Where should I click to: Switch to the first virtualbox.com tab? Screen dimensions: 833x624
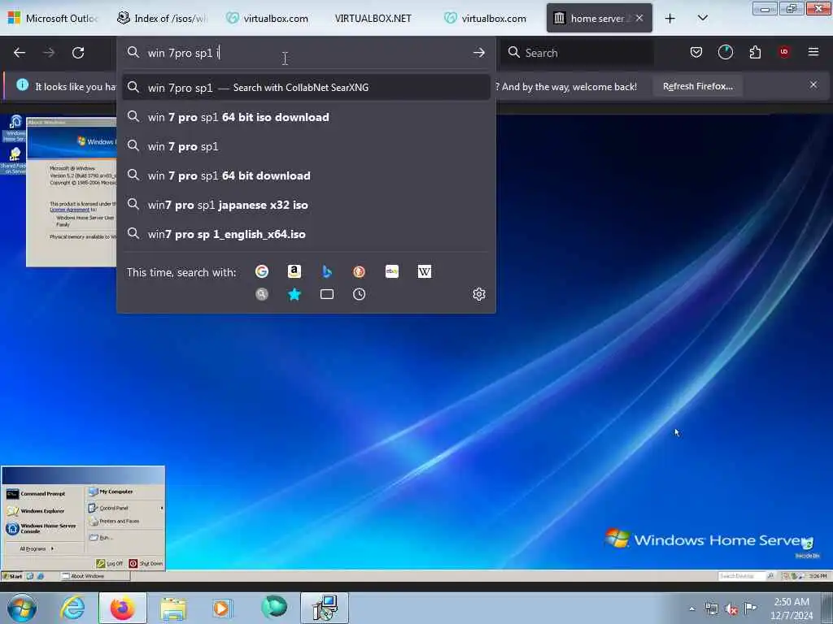(270, 18)
